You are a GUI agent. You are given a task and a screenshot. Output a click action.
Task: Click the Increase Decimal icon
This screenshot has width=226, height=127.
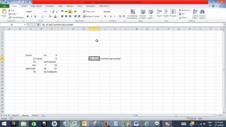click(120, 17)
